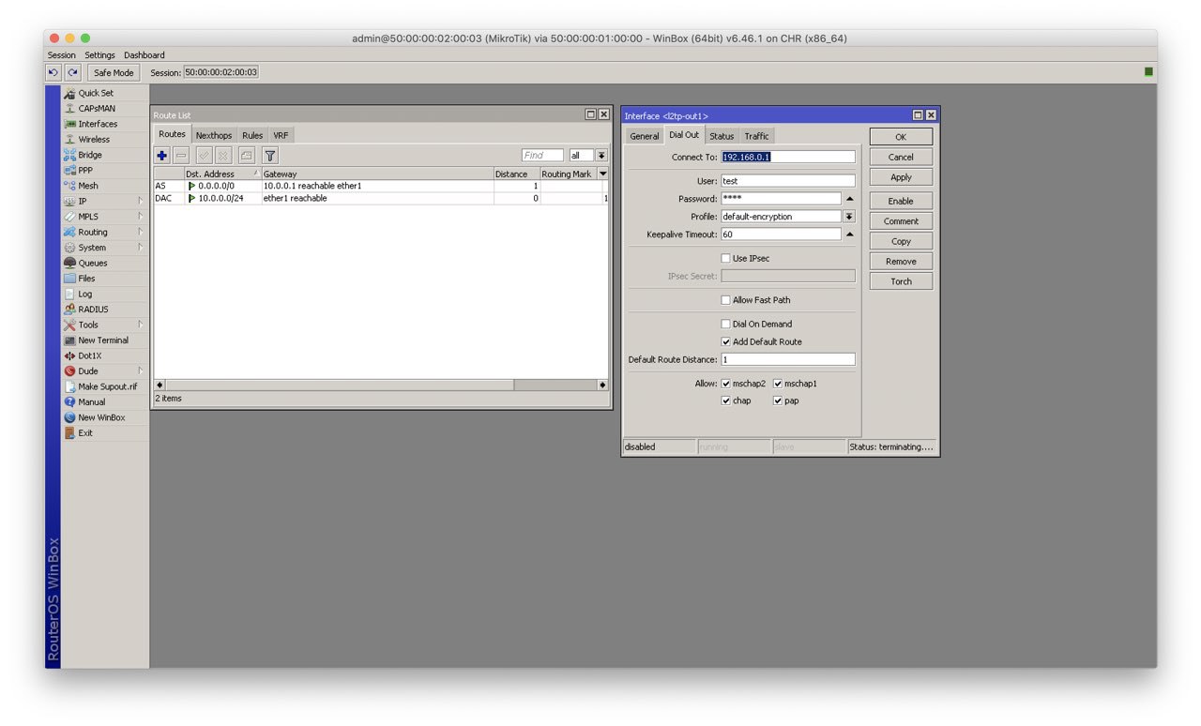Click Enable button for l2tp-out1
This screenshot has height=726, width=1201.
901,202
